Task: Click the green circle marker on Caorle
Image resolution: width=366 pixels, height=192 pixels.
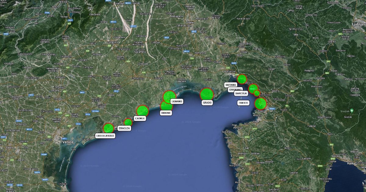Action: coord(142,111)
